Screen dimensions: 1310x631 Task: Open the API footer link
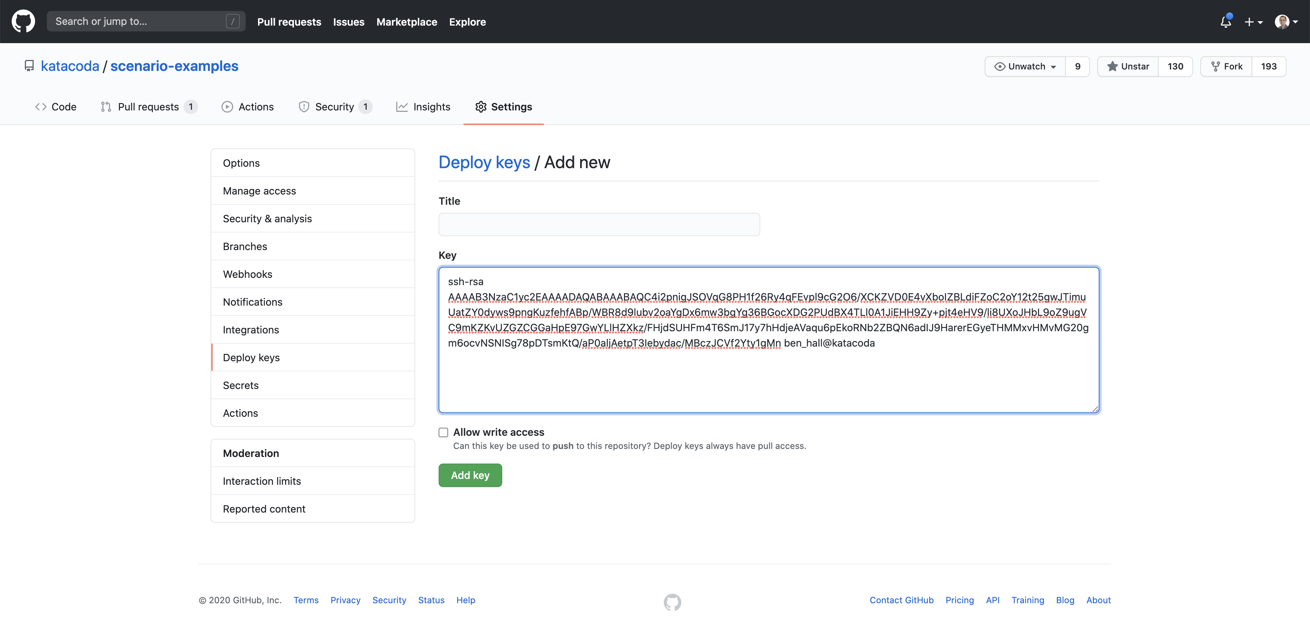click(993, 601)
